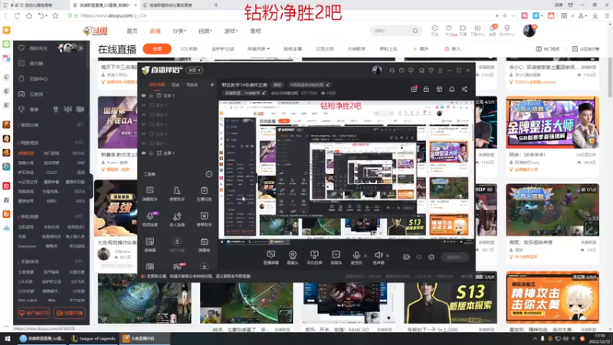Expand the 游戏 dropdown in Douyu nav
613x345 pixels.
pos(231,31)
